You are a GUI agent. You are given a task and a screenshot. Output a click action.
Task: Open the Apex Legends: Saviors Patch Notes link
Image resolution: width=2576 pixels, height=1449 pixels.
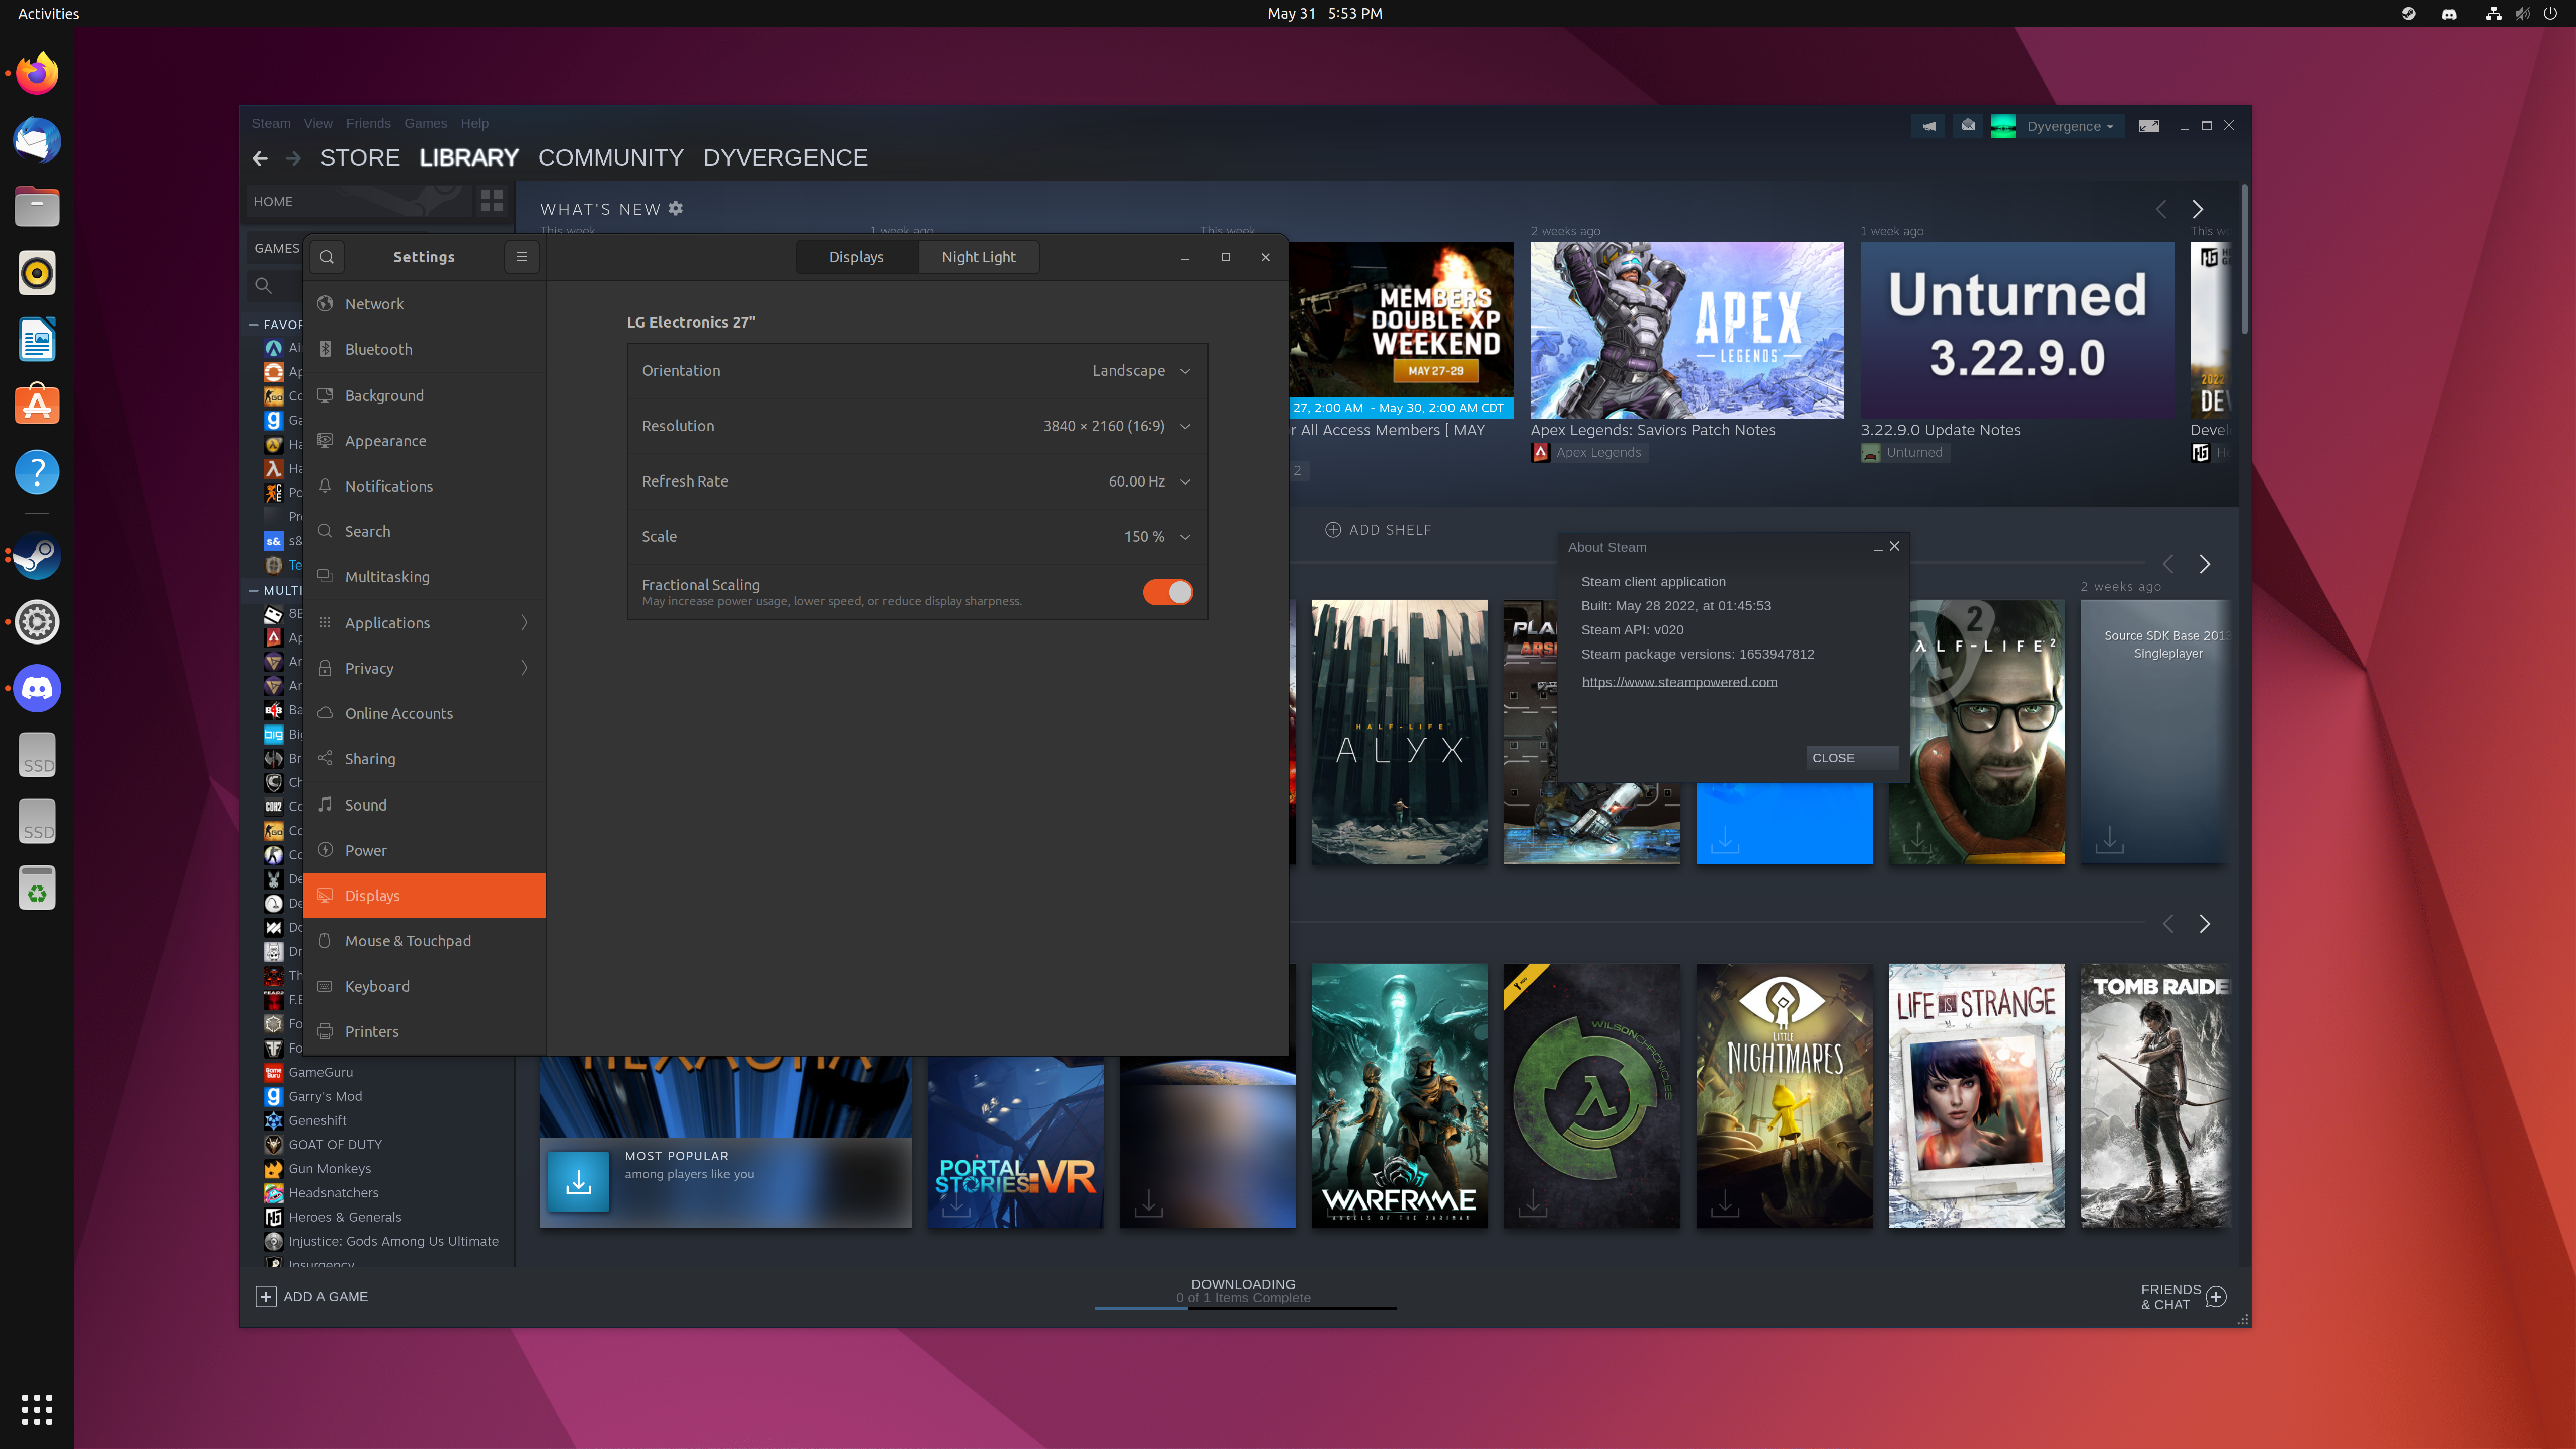[x=1653, y=430]
